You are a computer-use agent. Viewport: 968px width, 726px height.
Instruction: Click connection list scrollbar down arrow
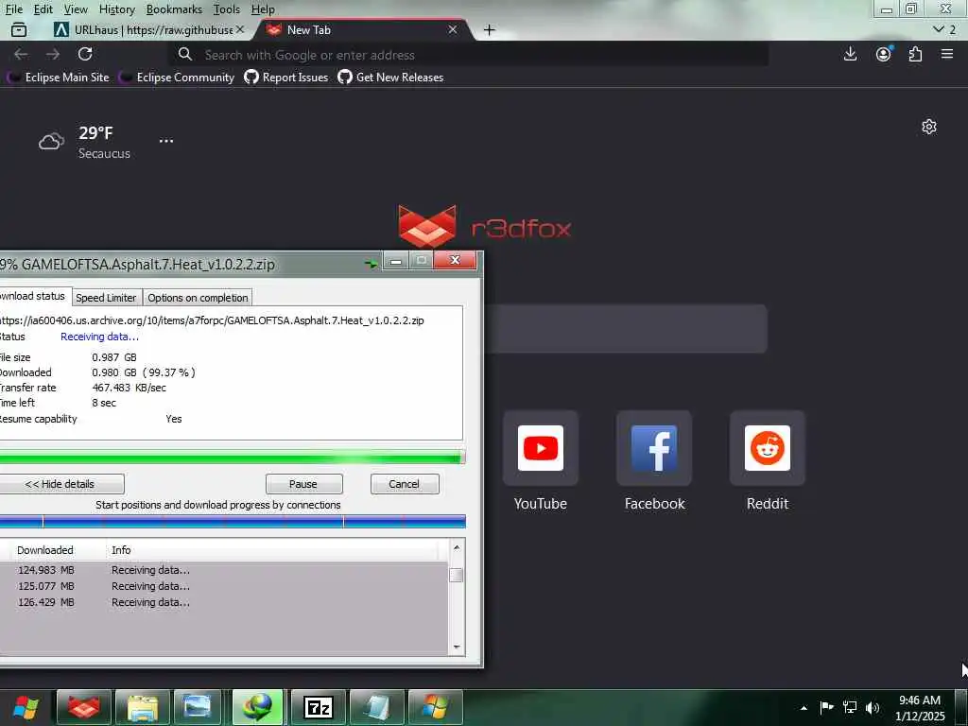(x=457, y=647)
